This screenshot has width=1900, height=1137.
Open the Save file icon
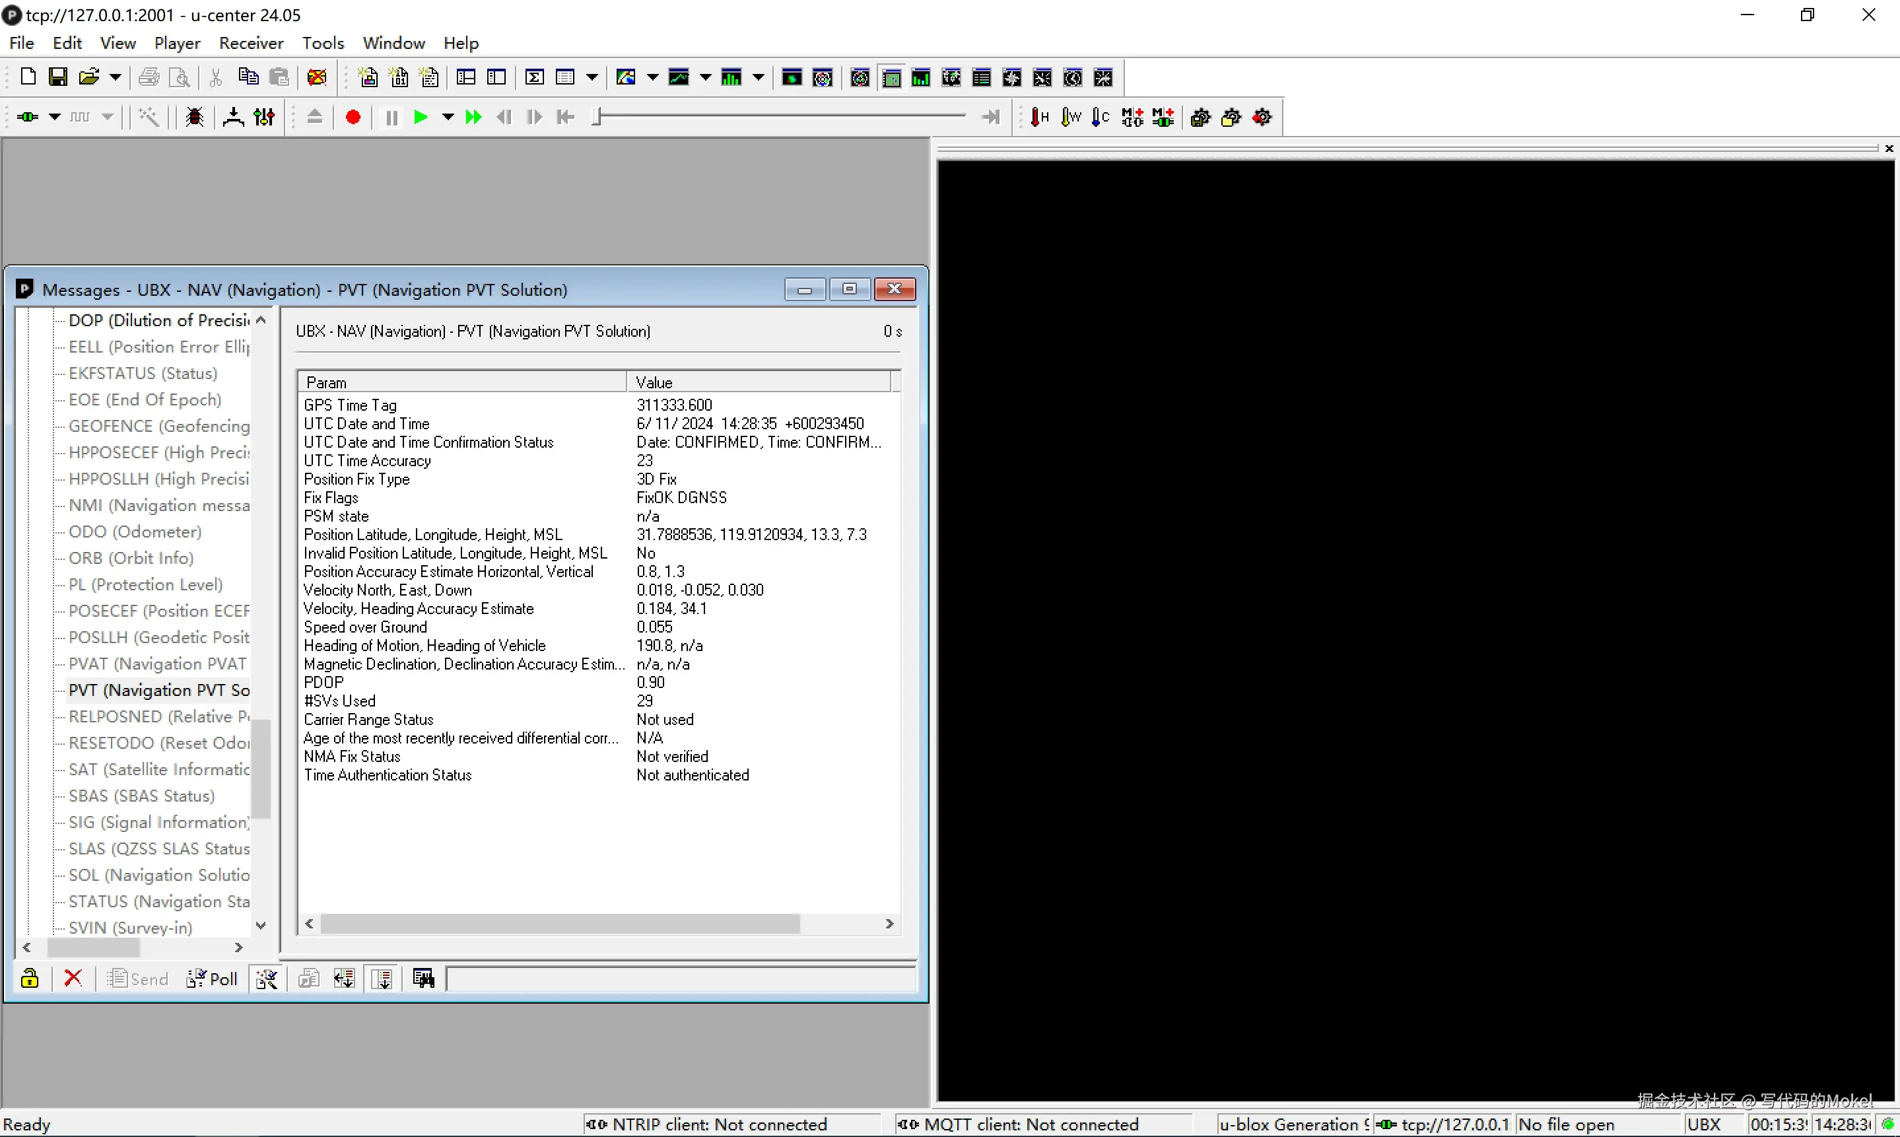tap(57, 77)
